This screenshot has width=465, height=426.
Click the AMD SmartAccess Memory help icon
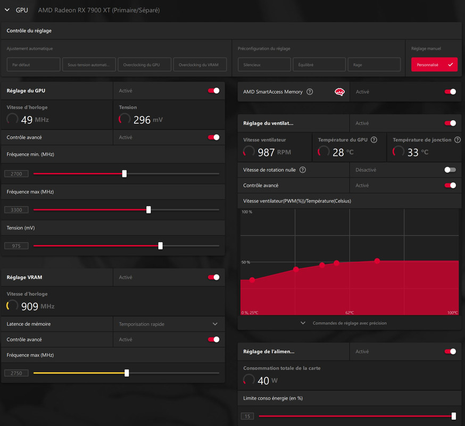coord(310,92)
